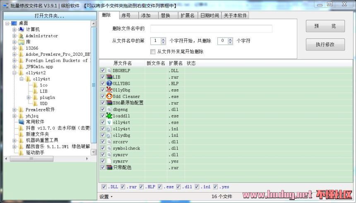Toggle the .rar extension filter checkbox
The height and width of the screenshot is (203, 356).
tap(123, 187)
